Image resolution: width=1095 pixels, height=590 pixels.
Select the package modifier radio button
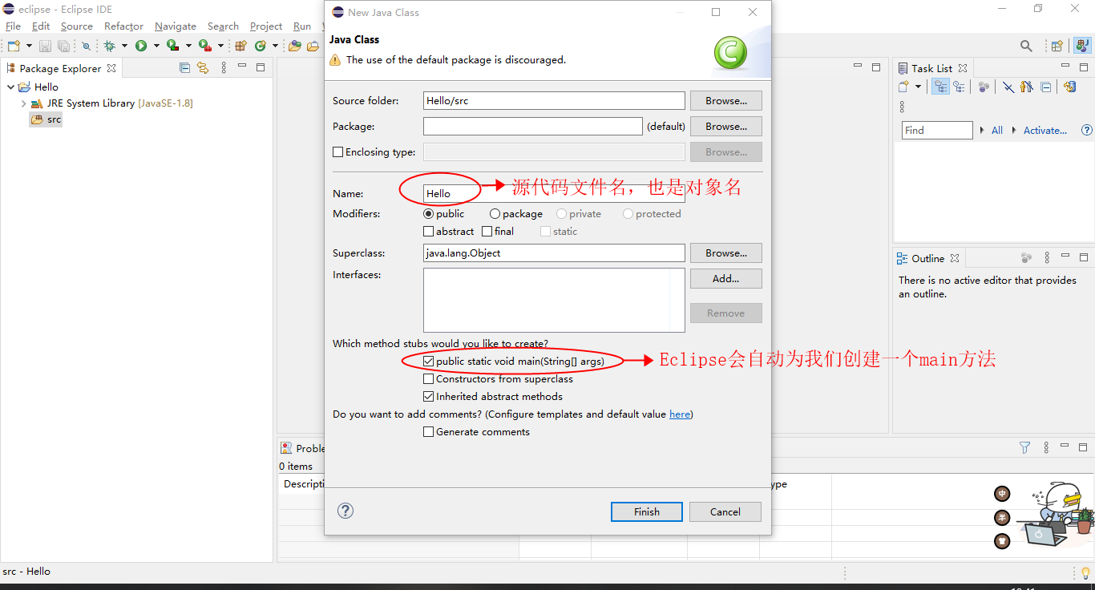(x=495, y=214)
